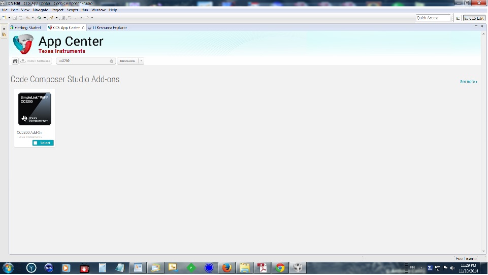Click the Install Software button

coord(36,61)
